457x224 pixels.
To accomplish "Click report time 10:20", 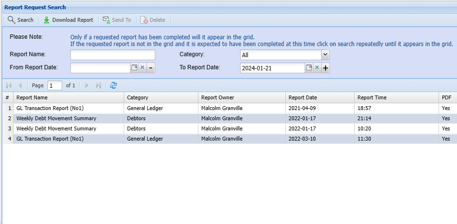I will (364, 128).
